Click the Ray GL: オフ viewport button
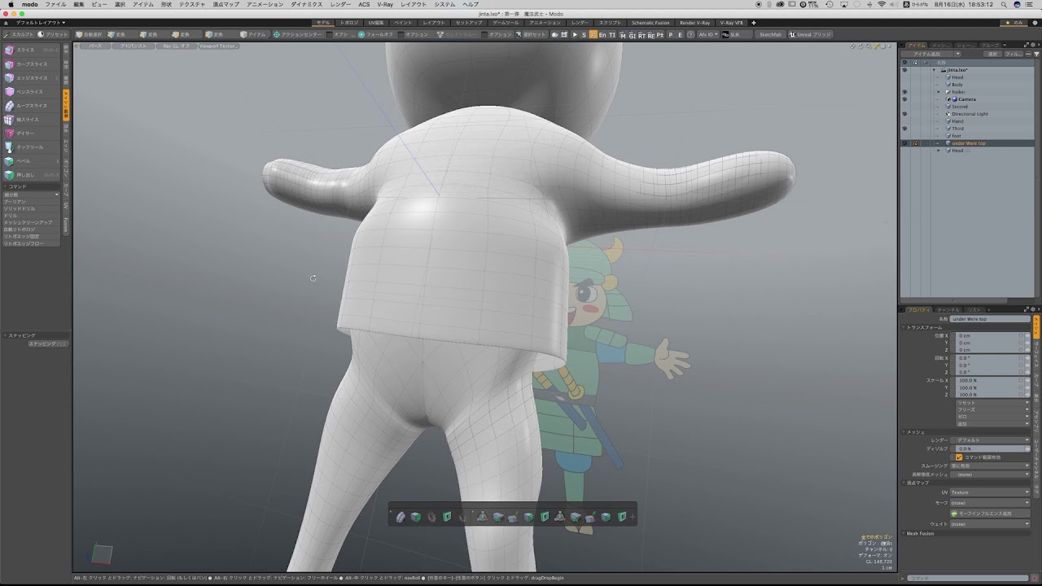 coord(176,46)
